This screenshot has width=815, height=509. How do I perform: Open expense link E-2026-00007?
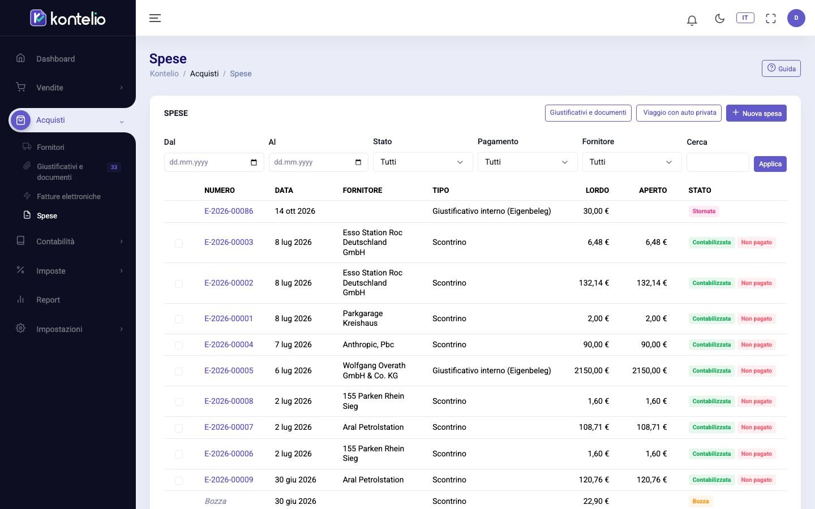pos(229,427)
